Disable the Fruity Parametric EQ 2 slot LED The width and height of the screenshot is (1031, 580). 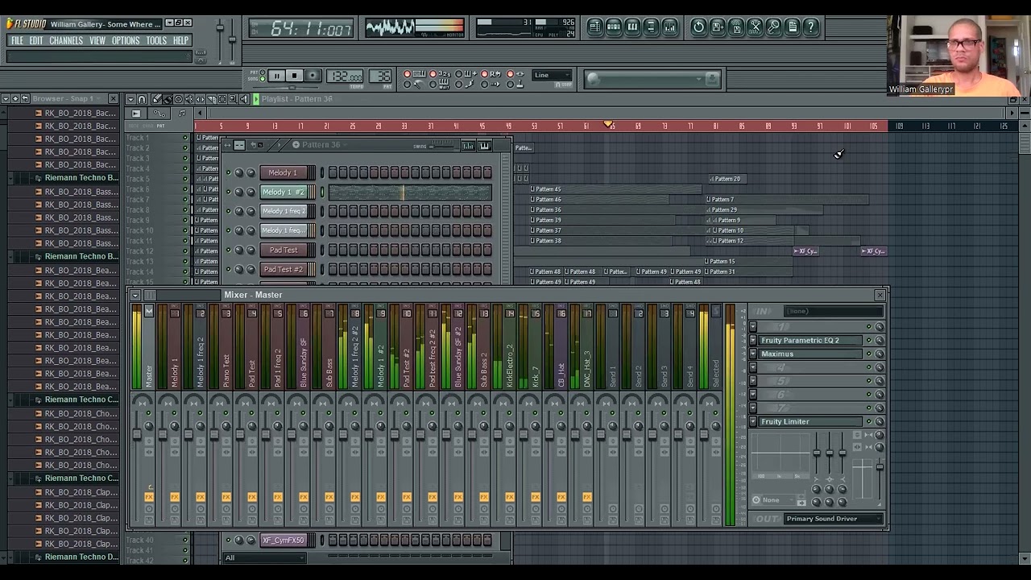point(868,341)
